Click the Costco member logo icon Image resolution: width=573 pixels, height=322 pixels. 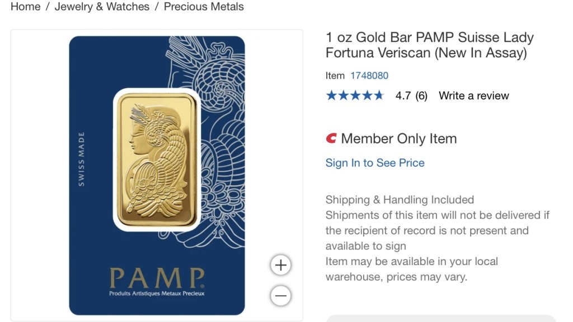point(331,138)
